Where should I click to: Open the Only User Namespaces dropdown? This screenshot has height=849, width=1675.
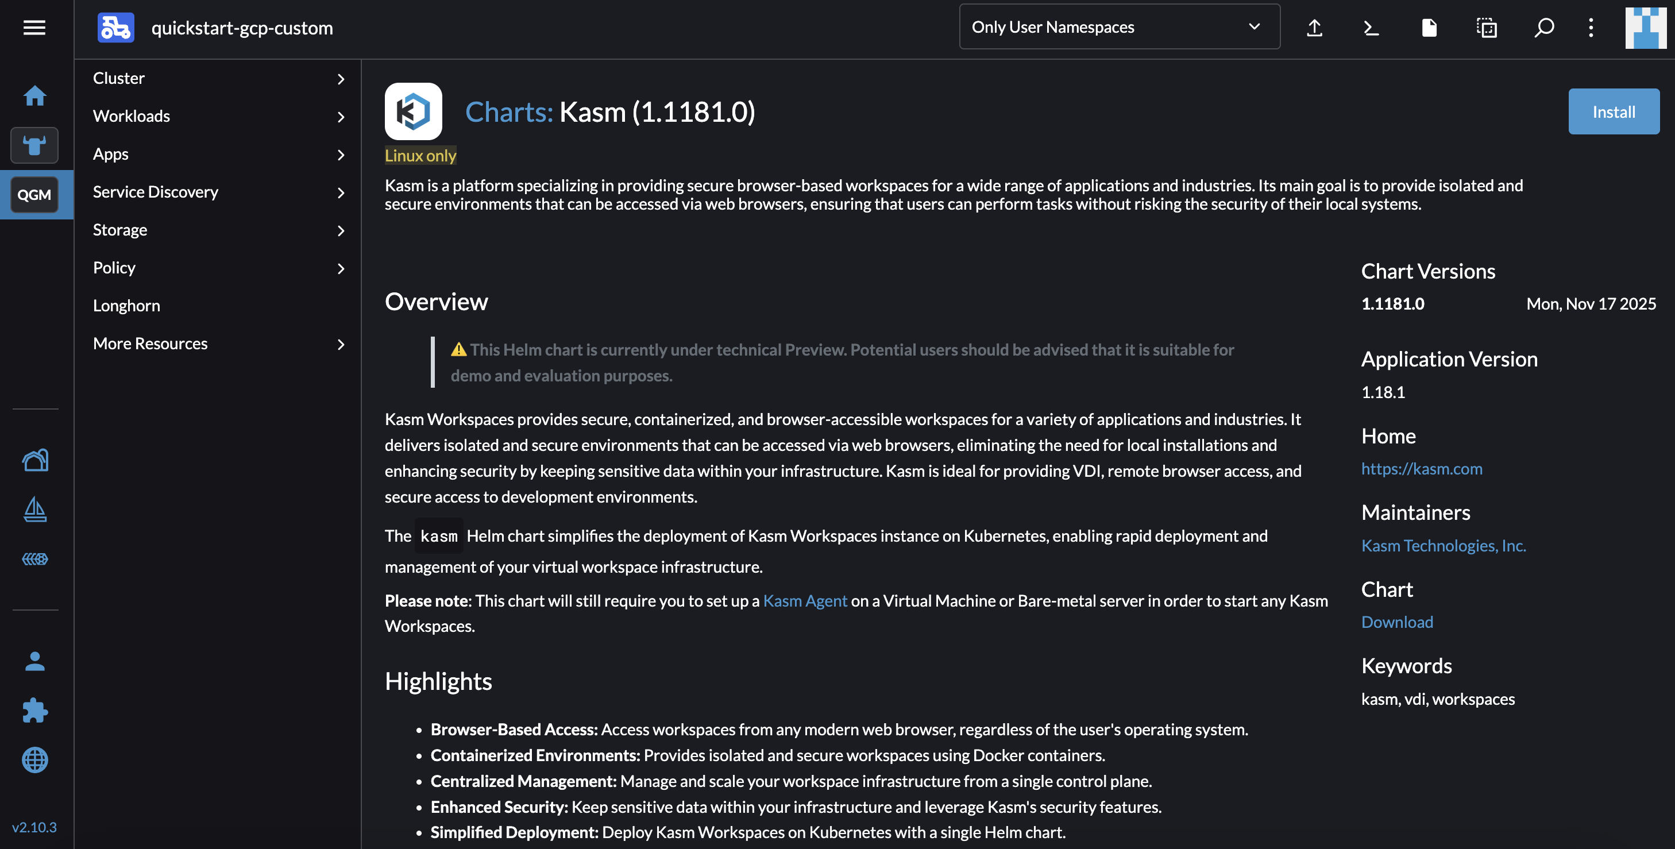pyautogui.click(x=1119, y=26)
